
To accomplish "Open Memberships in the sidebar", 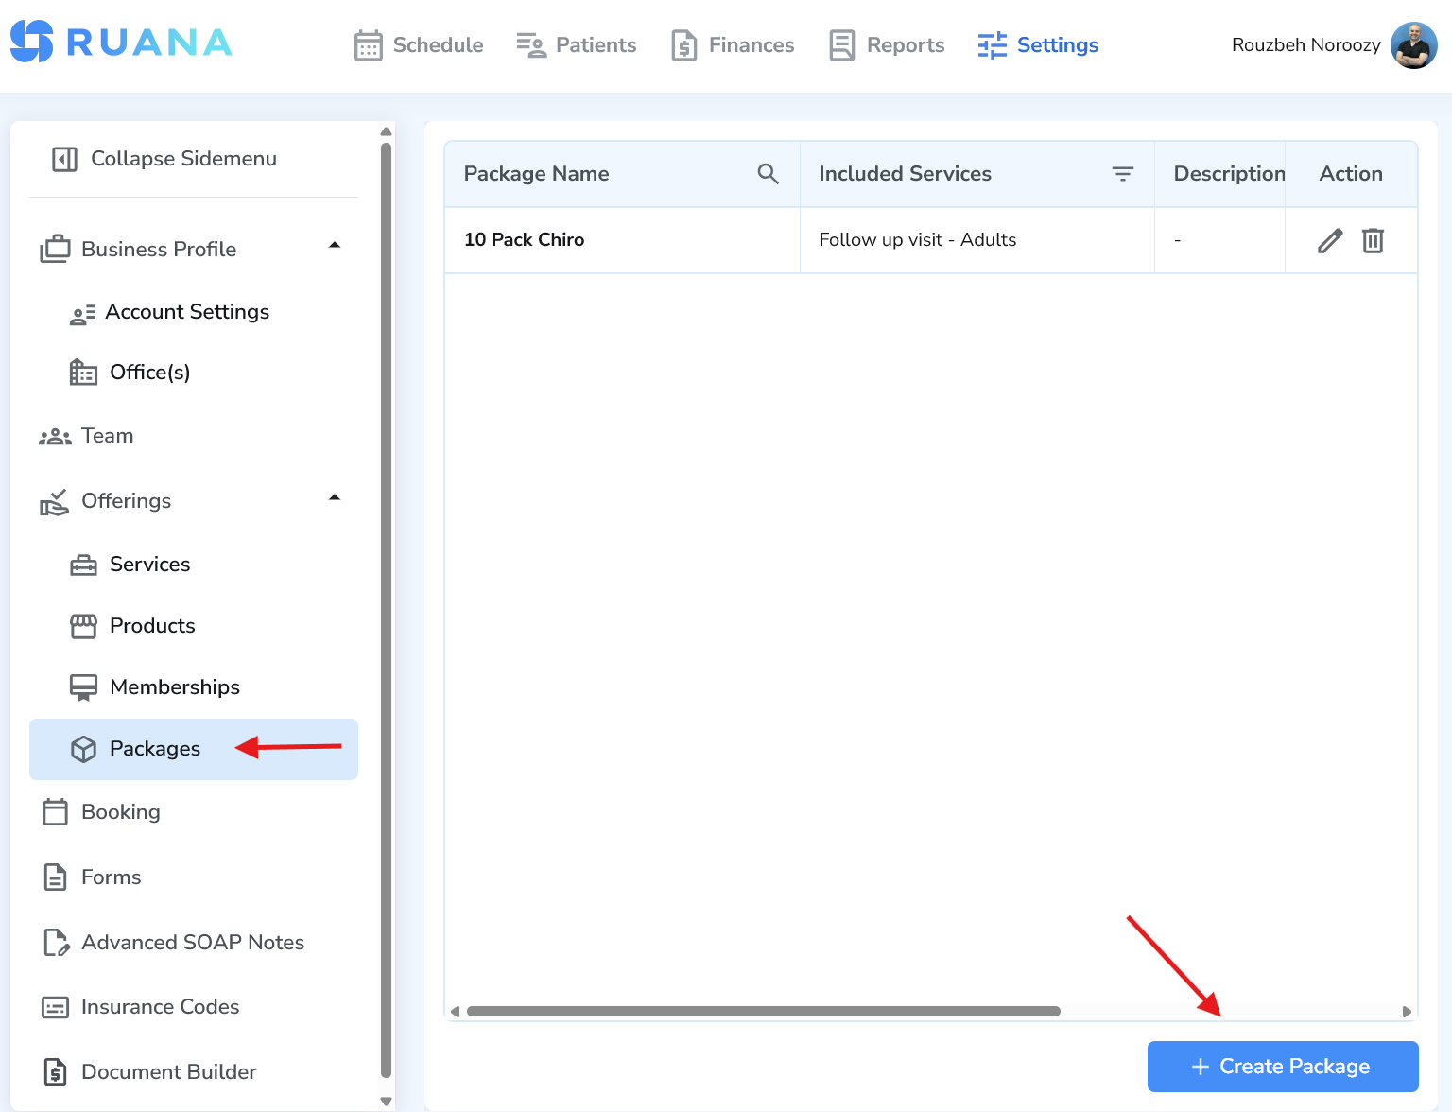I will coord(174,687).
